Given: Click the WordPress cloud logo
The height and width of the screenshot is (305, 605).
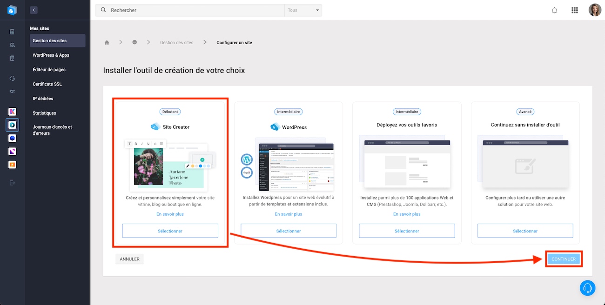Looking at the screenshot, I should pyautogui.click(x=275, y=127).
